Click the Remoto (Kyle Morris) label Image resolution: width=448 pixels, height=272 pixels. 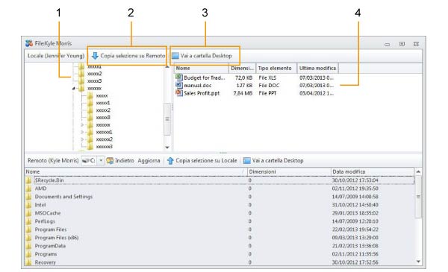pos(53,160)
